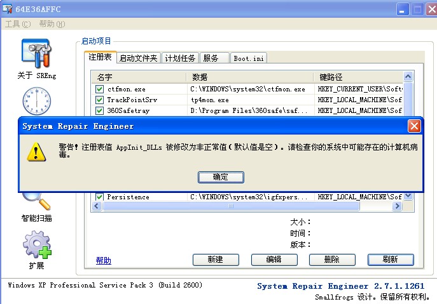Screen dimensions: 437x304
Task: Uncheck the 360Safetray startup entry
Action: 99,110
